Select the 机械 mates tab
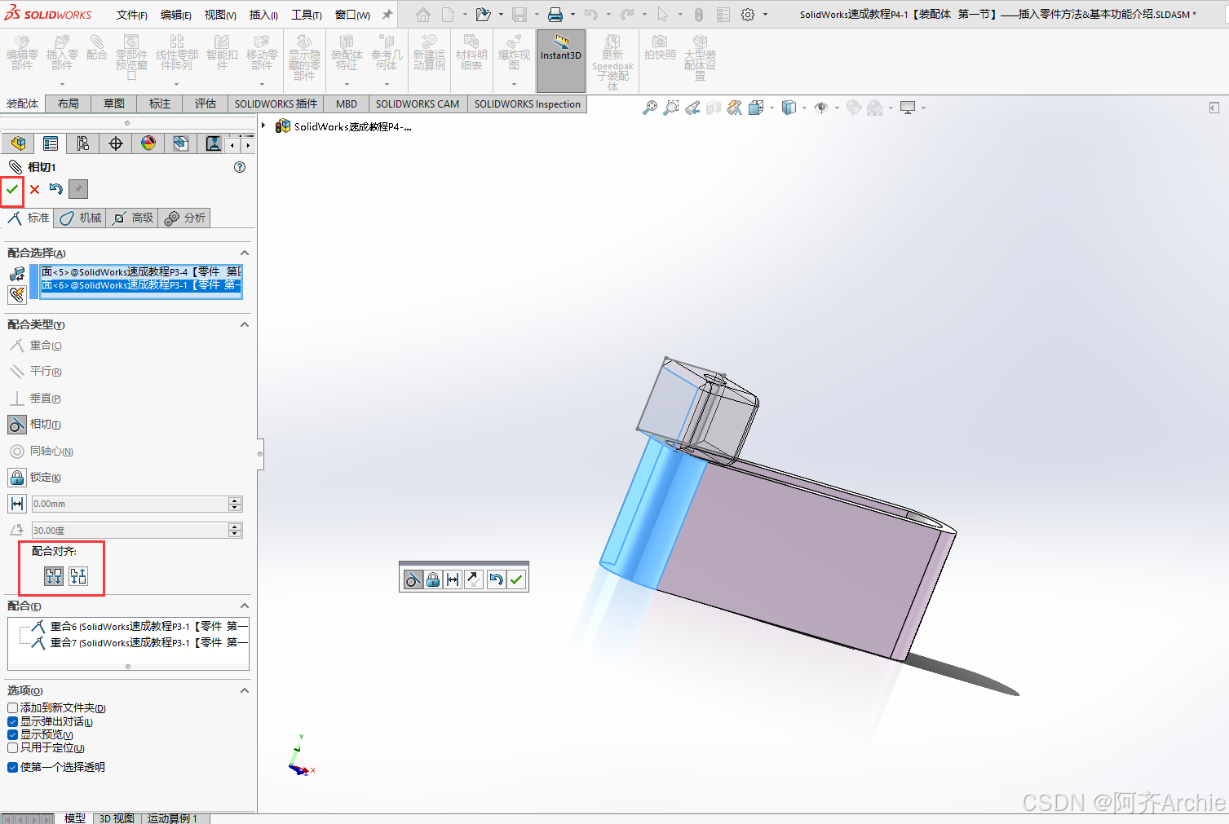This screenshot has width=1229, height=824. [x=81, y=218]
